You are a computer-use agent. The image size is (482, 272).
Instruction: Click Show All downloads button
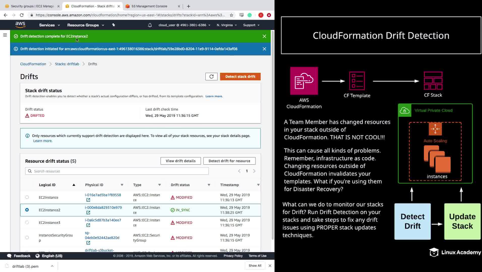(255, 266)
